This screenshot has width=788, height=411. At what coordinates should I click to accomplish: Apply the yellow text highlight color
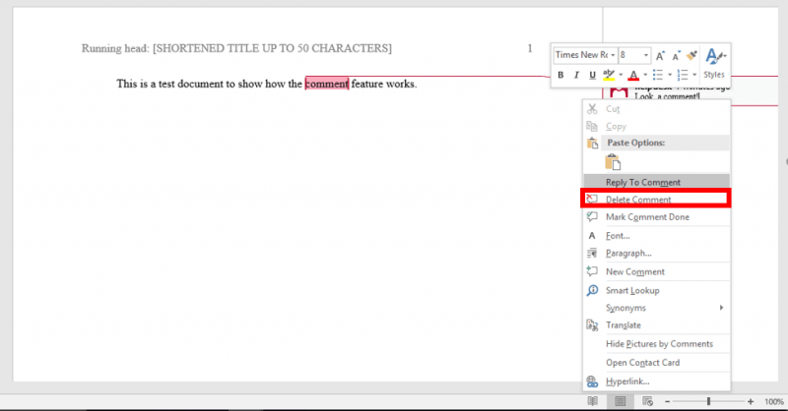609,76
